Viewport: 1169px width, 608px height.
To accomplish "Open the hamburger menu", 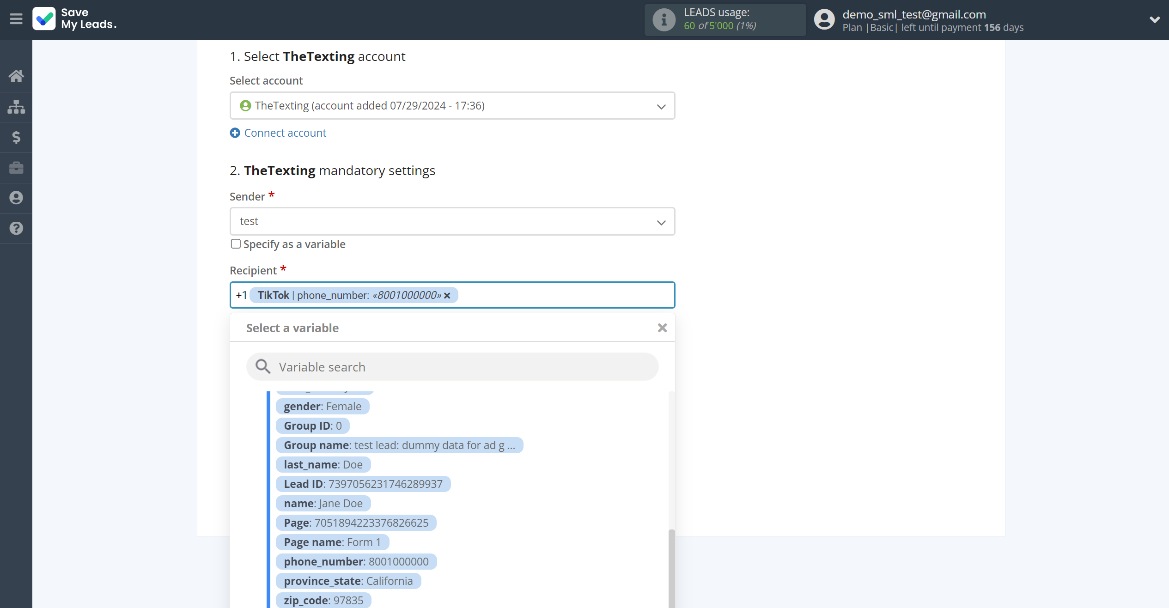I will pyautogui.click(x=16, y=19).
